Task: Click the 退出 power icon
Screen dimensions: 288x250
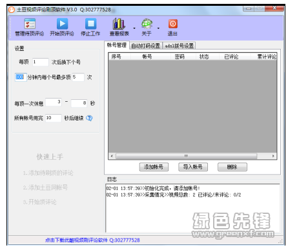Action: pos(172,24)
